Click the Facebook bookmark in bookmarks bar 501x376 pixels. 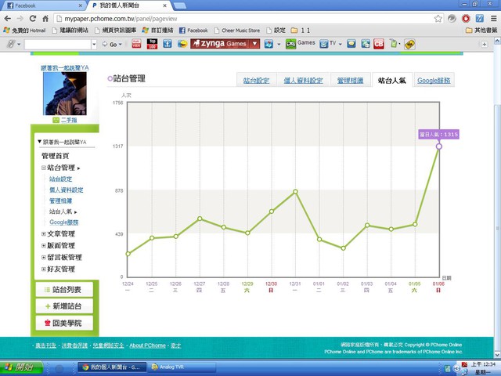(193, 30)
